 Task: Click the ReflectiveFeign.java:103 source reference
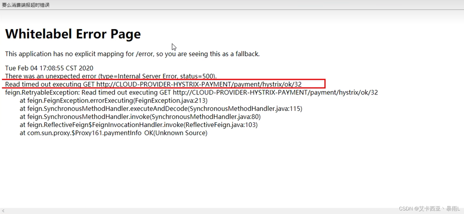(221, 125)
